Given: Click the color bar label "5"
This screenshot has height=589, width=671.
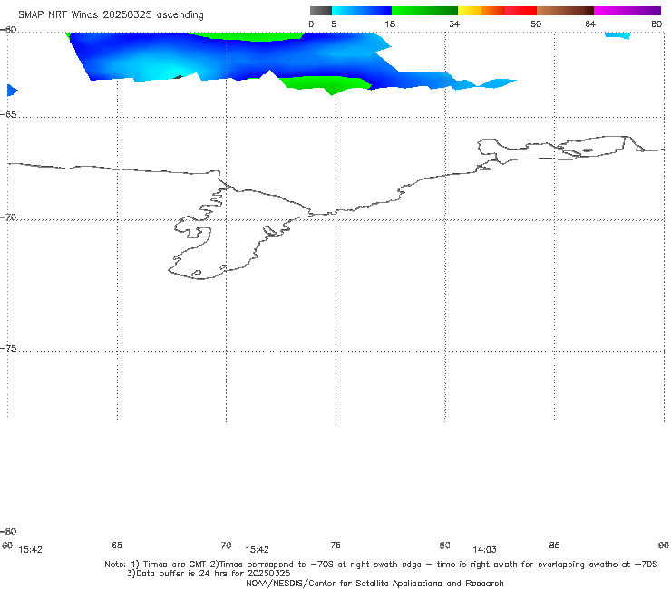Looking at the screenshot, I should pyautogui.click(x=334, y=24).
